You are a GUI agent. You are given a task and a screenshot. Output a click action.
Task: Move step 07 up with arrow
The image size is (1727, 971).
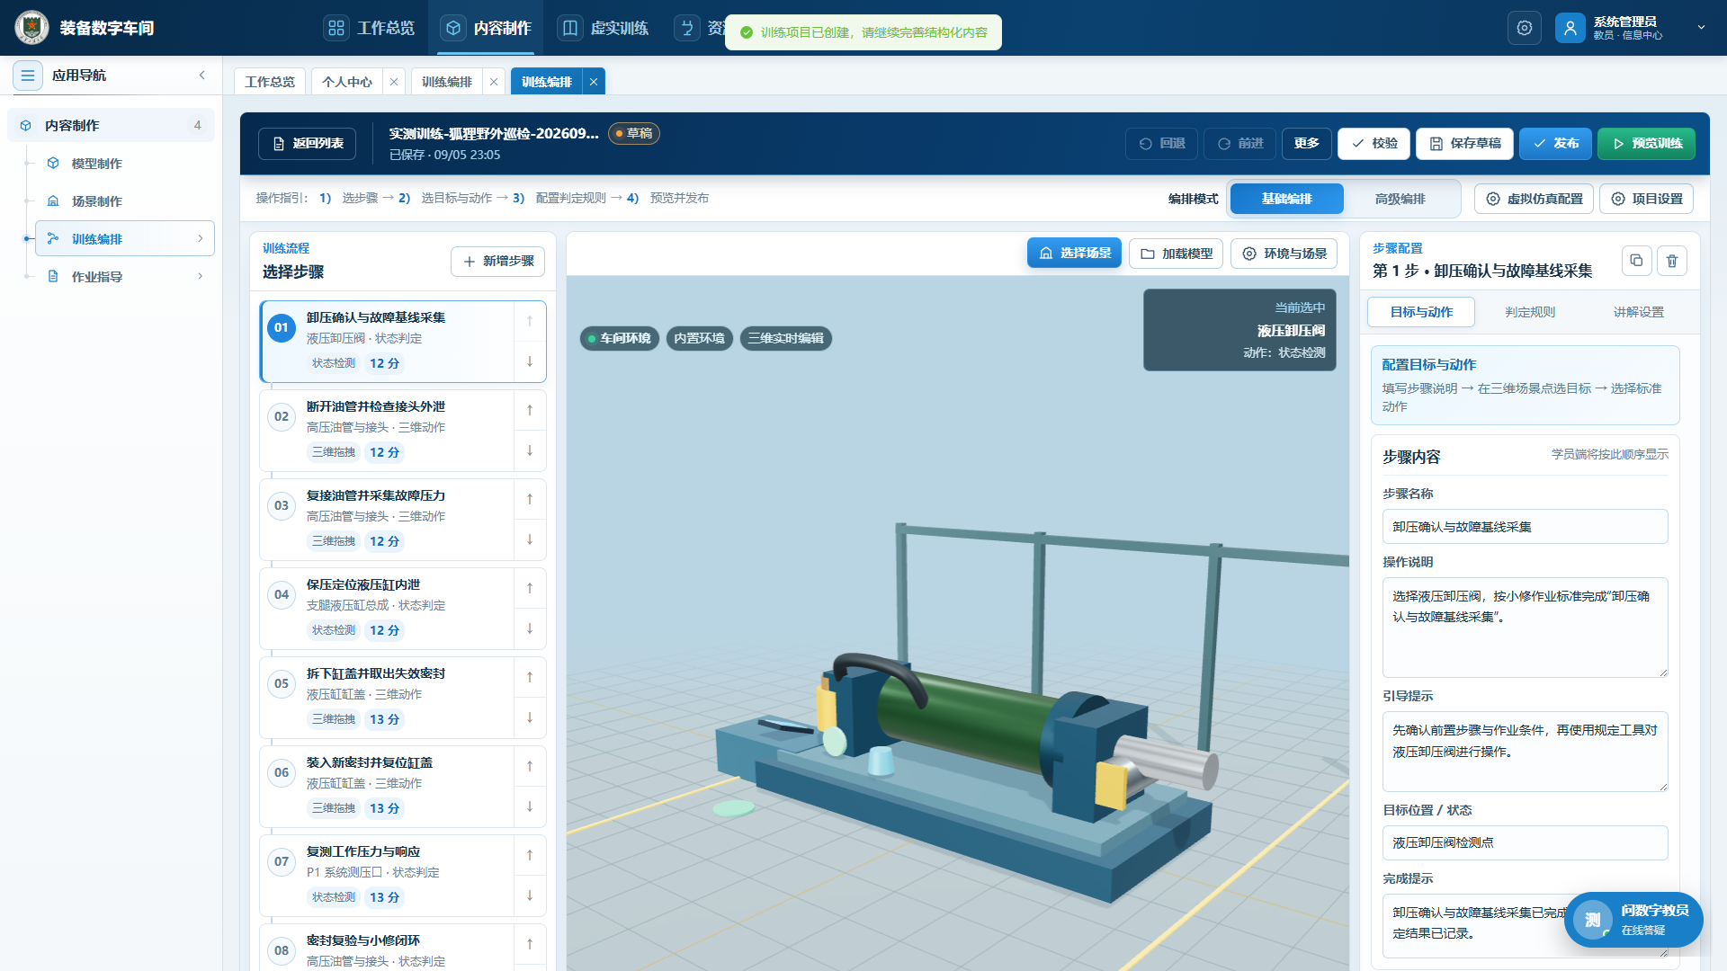pos(530,855)
